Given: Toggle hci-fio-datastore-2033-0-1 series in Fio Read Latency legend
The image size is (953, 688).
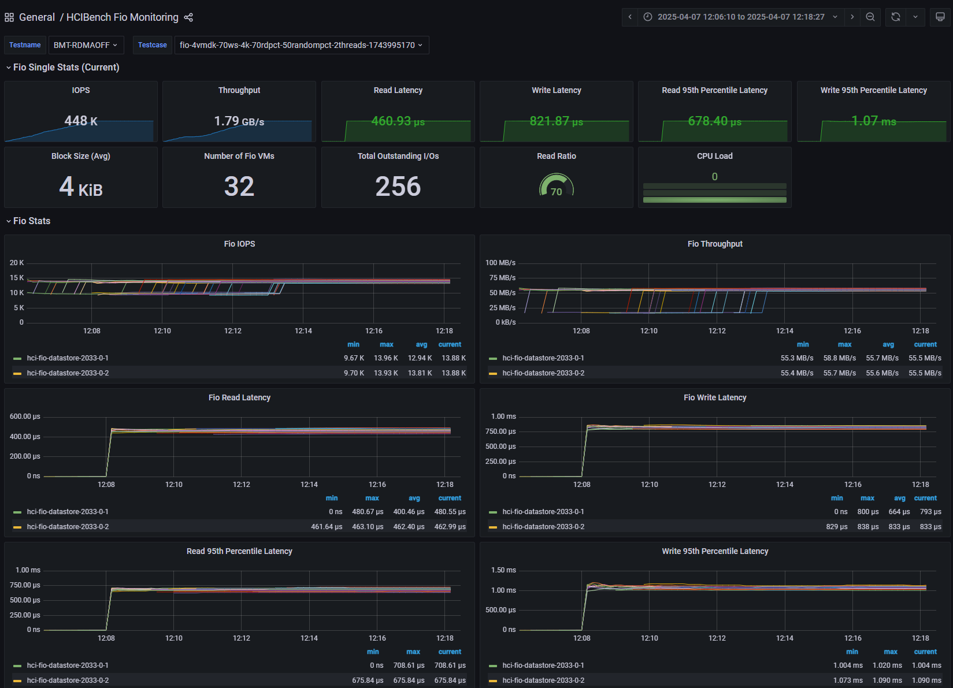Looking at the screenshot, I should coord(68,512).
